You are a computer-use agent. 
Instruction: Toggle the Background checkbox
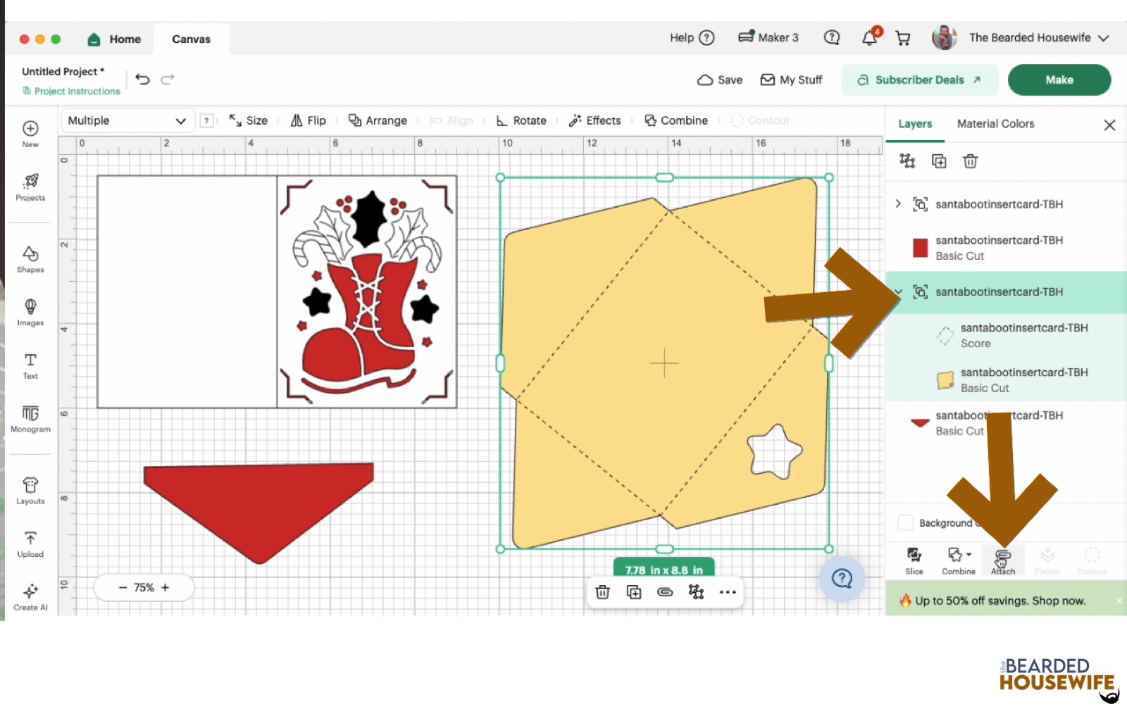[906, 523]
